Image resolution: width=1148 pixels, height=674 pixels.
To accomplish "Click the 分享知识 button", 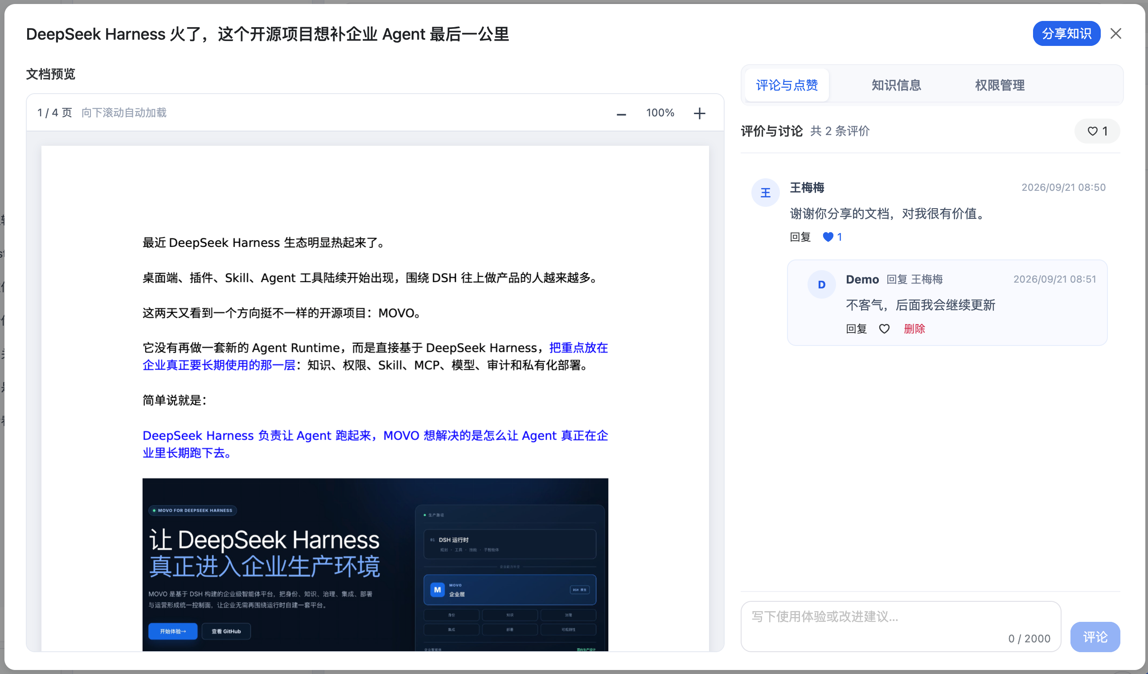I will click(1066, 33).
